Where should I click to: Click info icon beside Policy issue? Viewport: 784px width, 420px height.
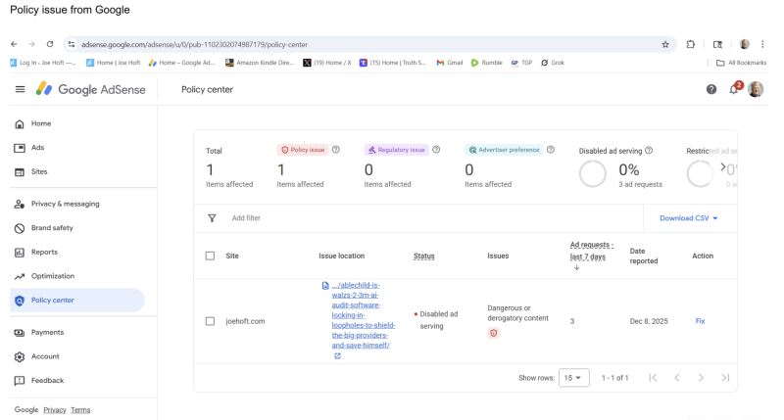[336, 150]
